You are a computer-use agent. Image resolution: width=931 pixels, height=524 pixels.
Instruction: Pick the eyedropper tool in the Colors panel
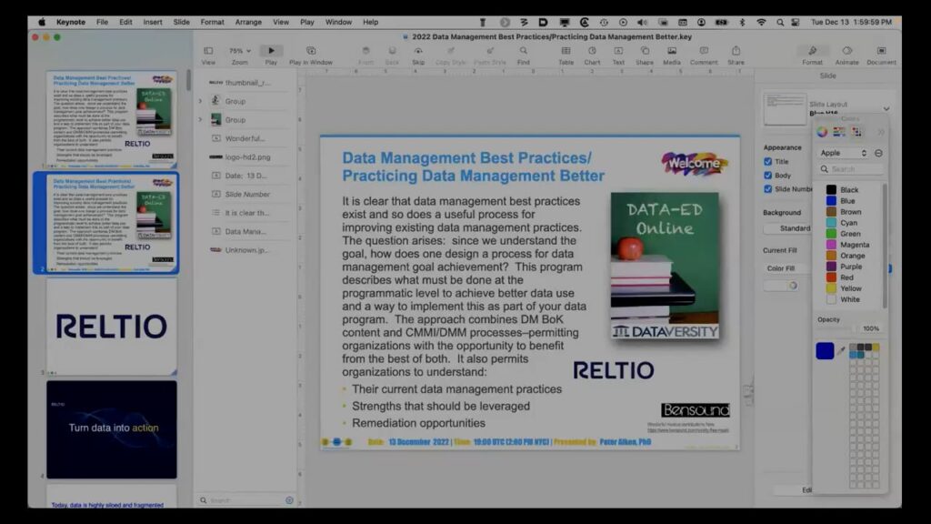click(x=840, y=351)
